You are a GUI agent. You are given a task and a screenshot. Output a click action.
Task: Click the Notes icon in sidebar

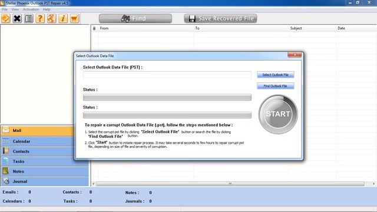[6, 171]
